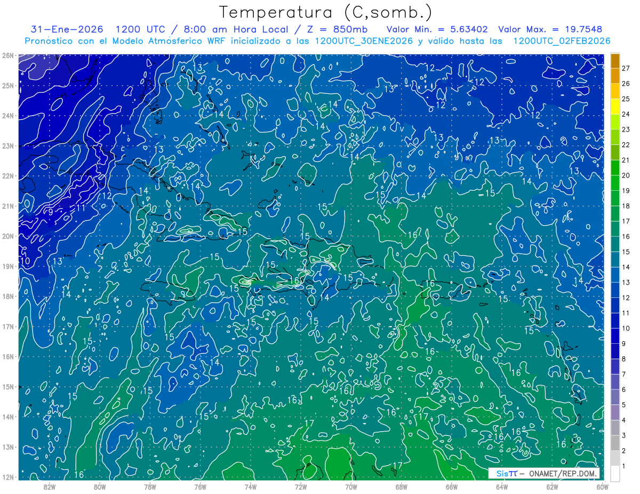The image size is (640, 494).
Task: Click the map title "Temperatura (C,somb.)"
Action: tap(326, 12)
